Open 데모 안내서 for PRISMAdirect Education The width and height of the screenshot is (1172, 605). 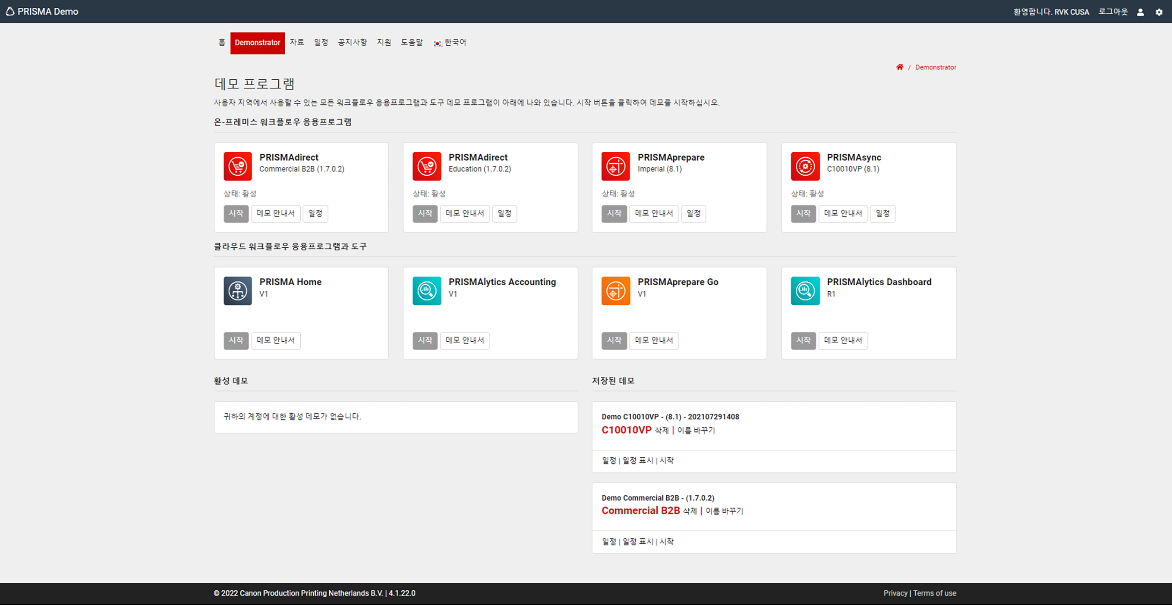point(464,213)
